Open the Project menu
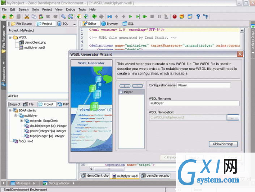Viewport: 255px width, 192px height. 47,9
